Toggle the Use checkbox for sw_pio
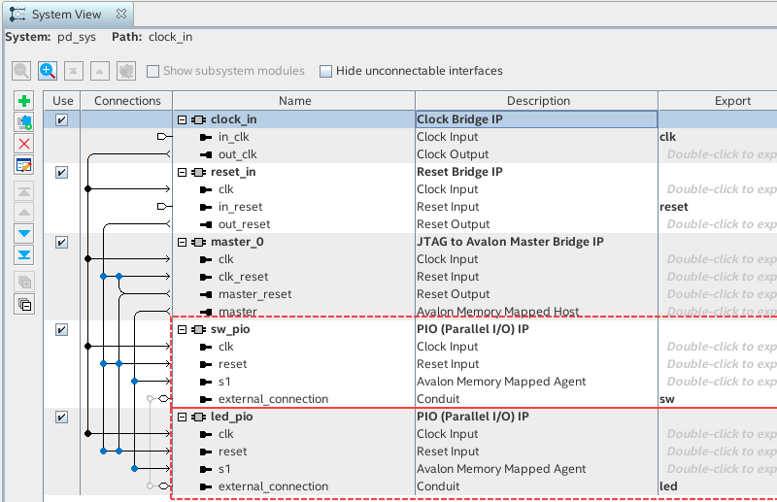The image size is (777, 502). pyautogui.click(x=62, y=329)
